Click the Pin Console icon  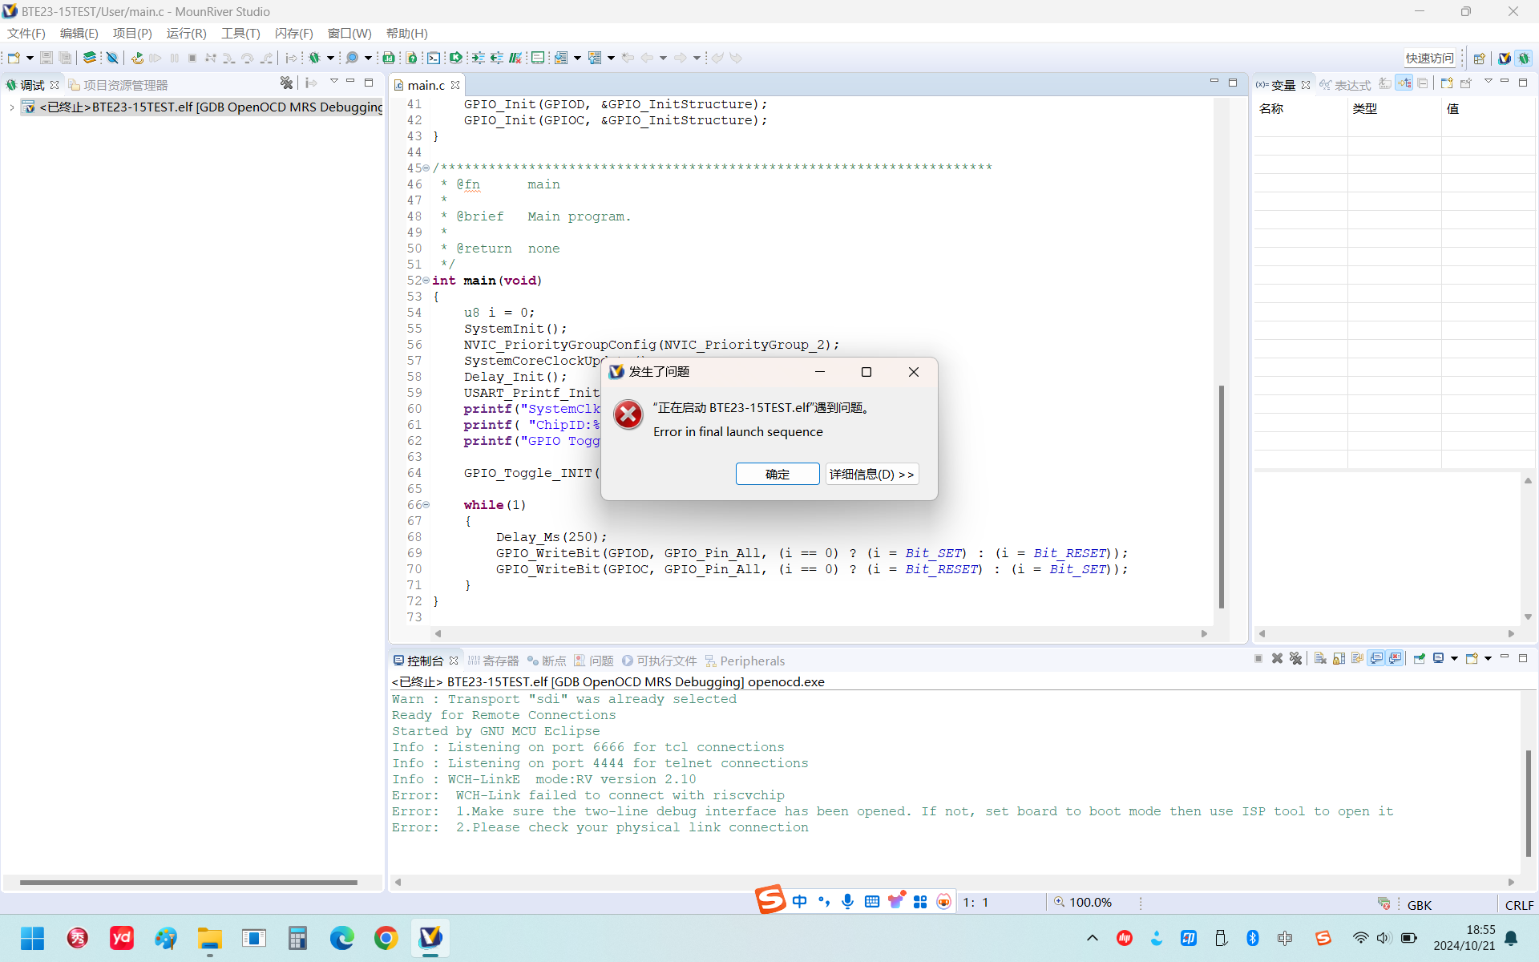click(x=1419, y=658)
